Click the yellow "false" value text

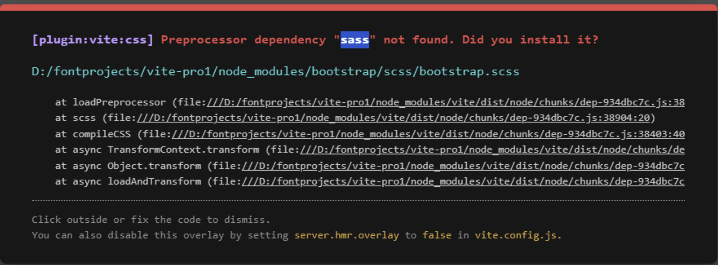[x=437, y=235]
